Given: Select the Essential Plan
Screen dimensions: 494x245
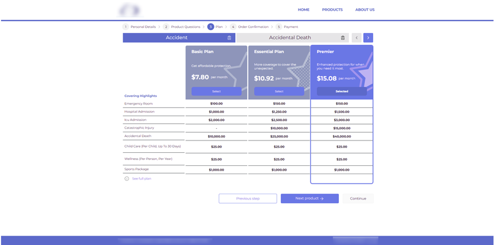Looking at the screenshot, I should point(279,92).
